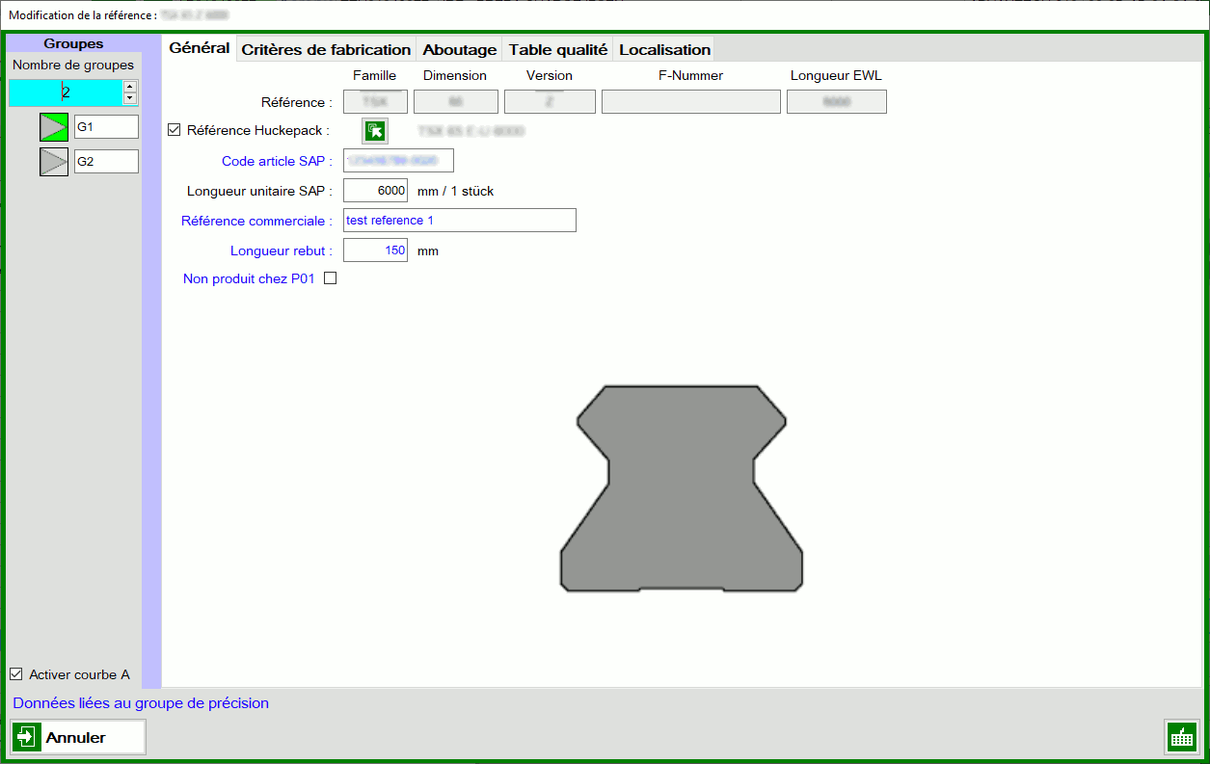
Task: Enable the Non produit chez P01 checkbox
Action: pyautogui.click(x=330, y=277)
